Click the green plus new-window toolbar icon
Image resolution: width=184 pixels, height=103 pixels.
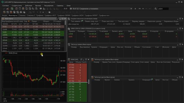[12, 9]
